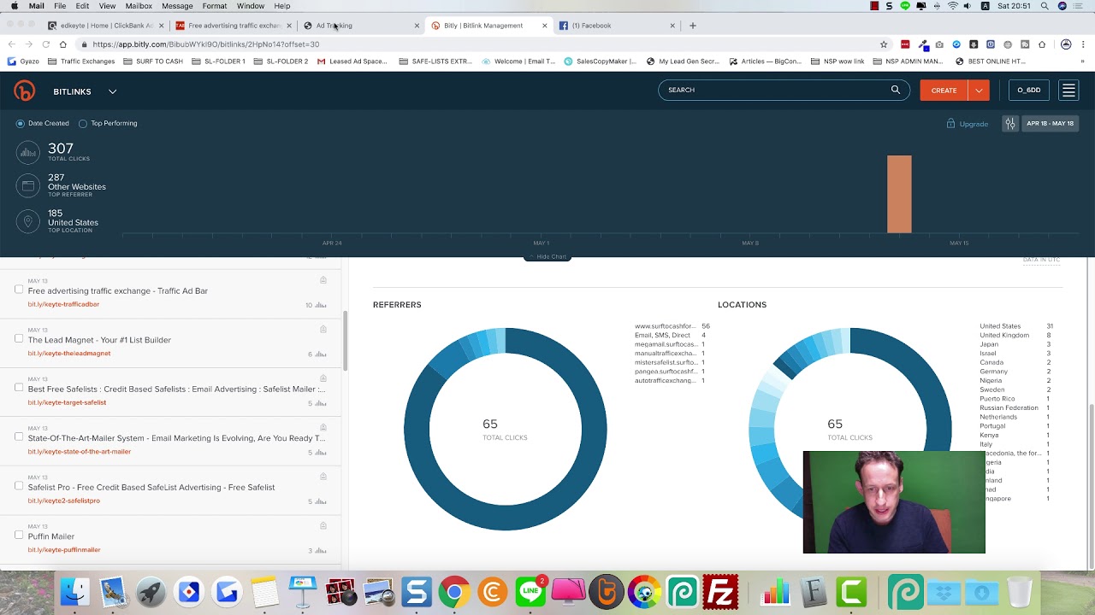Check the Best Free Safelists checkbox
Image resolution: width=1095 pixels, height=615 pixels.
tap(19, 388)
